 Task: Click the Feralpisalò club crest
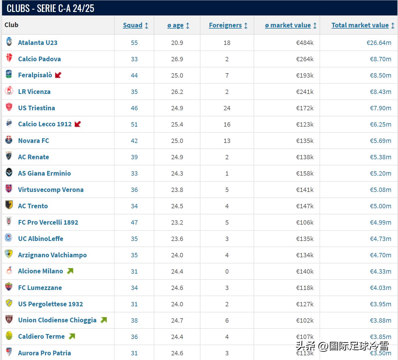[x=9, y=74]
